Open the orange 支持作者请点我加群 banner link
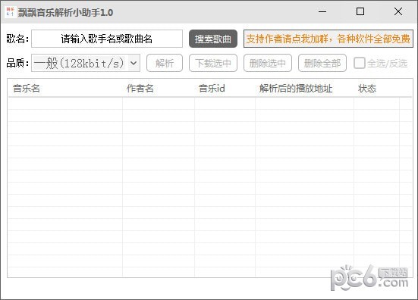The image size is (418, 300). coord(328,39)
